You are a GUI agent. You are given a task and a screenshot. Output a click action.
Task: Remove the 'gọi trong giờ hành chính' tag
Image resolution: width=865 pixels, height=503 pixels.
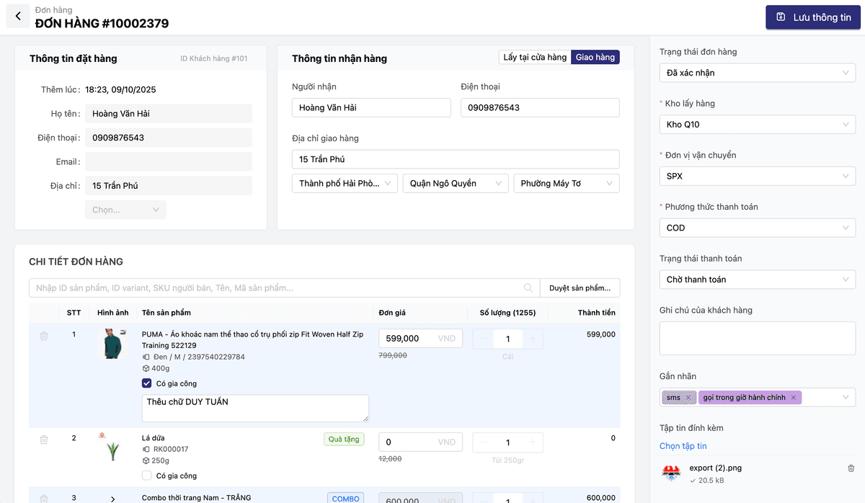[794, 398]
